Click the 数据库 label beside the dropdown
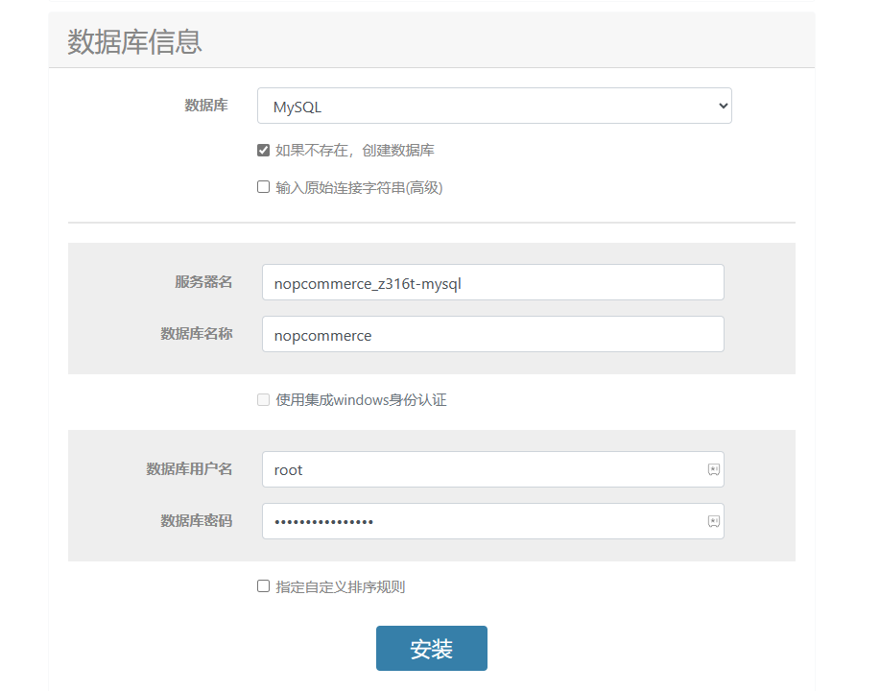 tap(206, 106)
